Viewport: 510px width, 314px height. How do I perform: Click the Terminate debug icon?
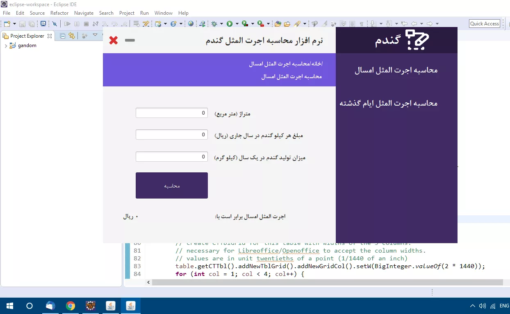[x=86, y=24]
